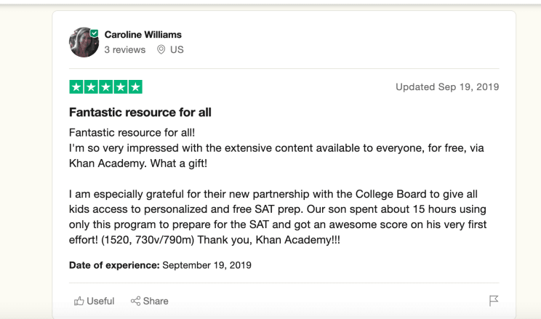Click the Share text label
Screen dimensions: 541x319
pos(156,301)
